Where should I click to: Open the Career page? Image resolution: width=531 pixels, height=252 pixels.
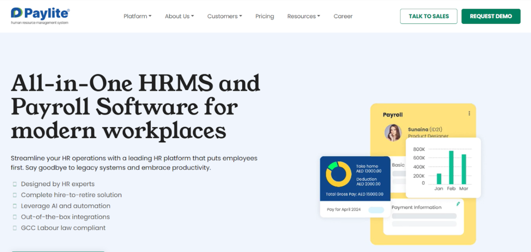[343, 16]
